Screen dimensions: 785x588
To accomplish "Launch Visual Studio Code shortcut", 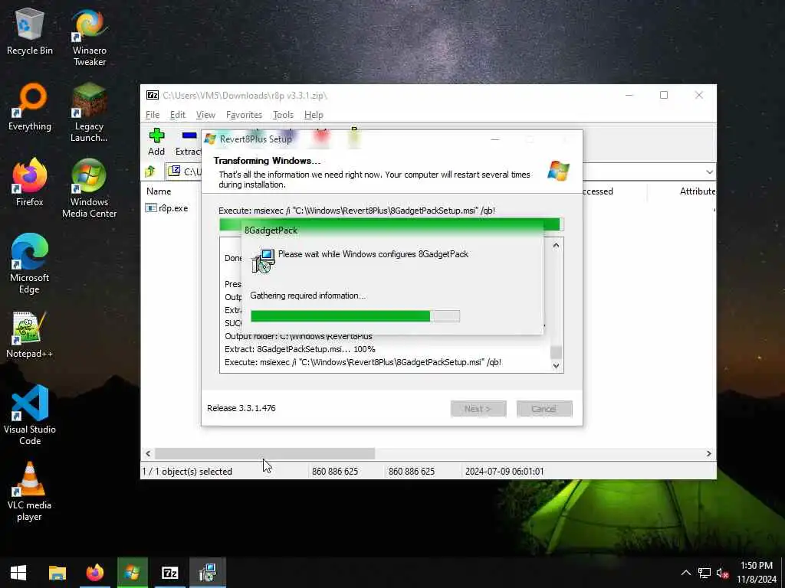I will [30, 416].
